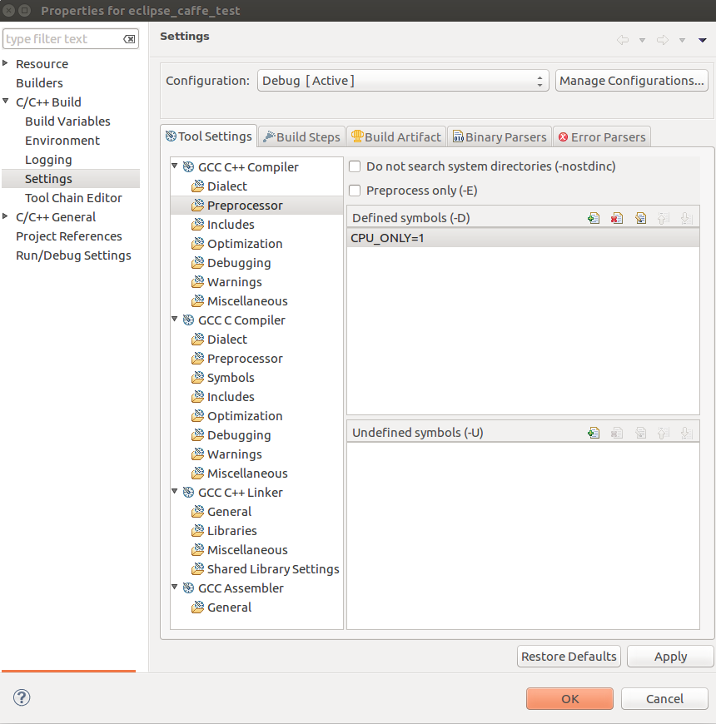Collapse the C/C++ Build node
This screenshot has width=716, height=724.
pyautogui.click(x=6, y=102)
